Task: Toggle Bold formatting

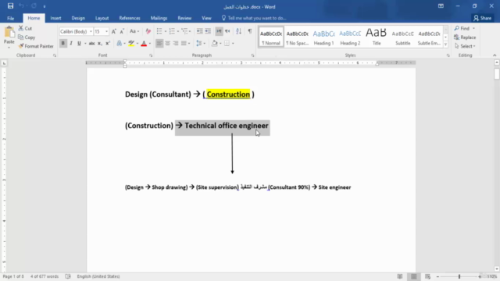Action: 62,44
